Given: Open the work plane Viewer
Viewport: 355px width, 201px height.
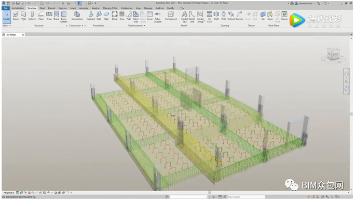Looking at the screenshot, I should point(284,16).
